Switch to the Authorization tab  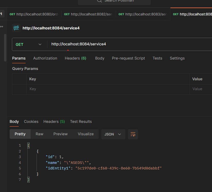[45, 58]
